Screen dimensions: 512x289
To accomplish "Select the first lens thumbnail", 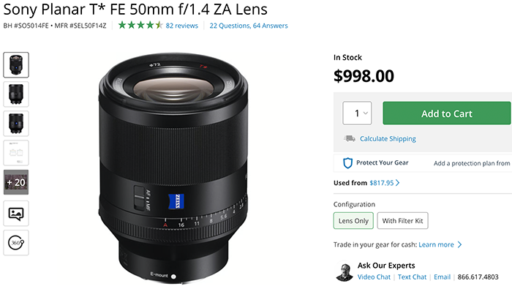I will (16, 64).
